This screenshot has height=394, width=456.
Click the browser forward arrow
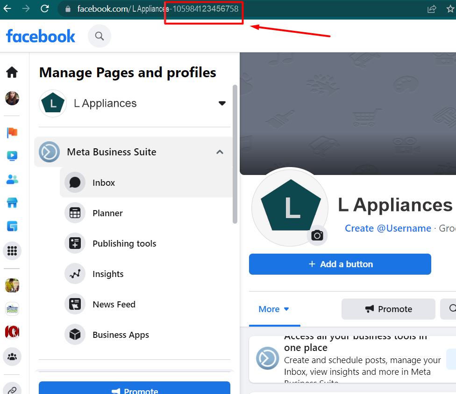26,8
